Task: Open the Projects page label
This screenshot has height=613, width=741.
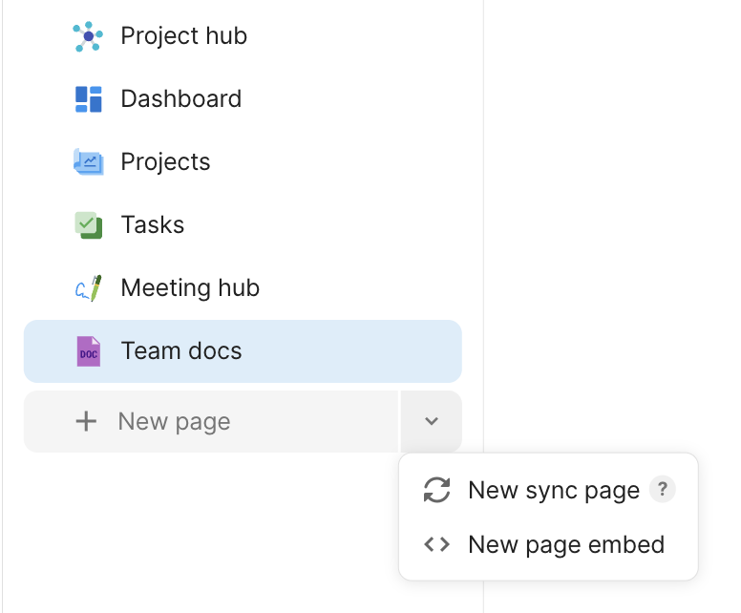Action: [x=165, y=162]
